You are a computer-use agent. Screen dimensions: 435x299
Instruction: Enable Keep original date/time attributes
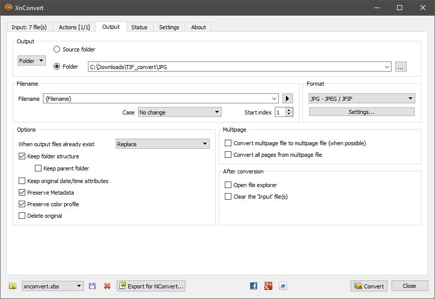(x=22, y=181)
